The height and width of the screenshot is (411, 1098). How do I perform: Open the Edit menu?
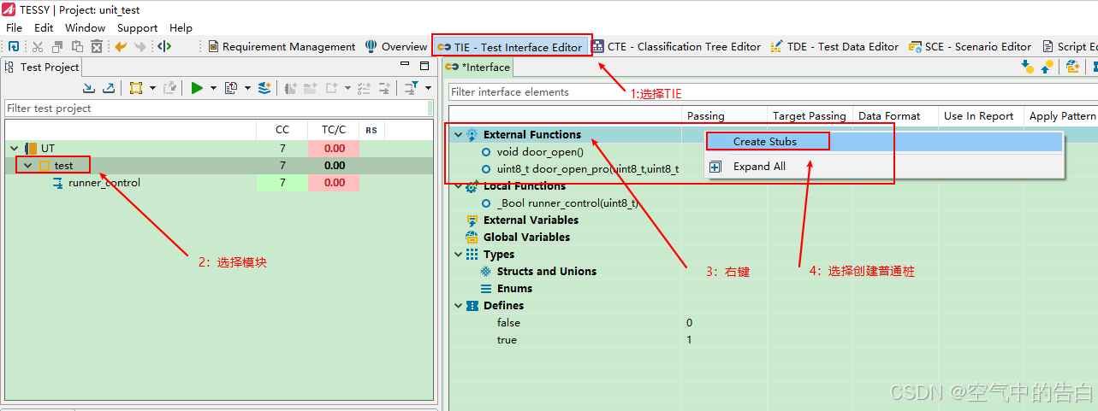[x=44, y=27]
